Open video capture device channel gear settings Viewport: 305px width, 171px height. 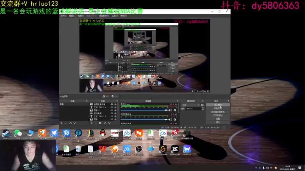(175, 119)
